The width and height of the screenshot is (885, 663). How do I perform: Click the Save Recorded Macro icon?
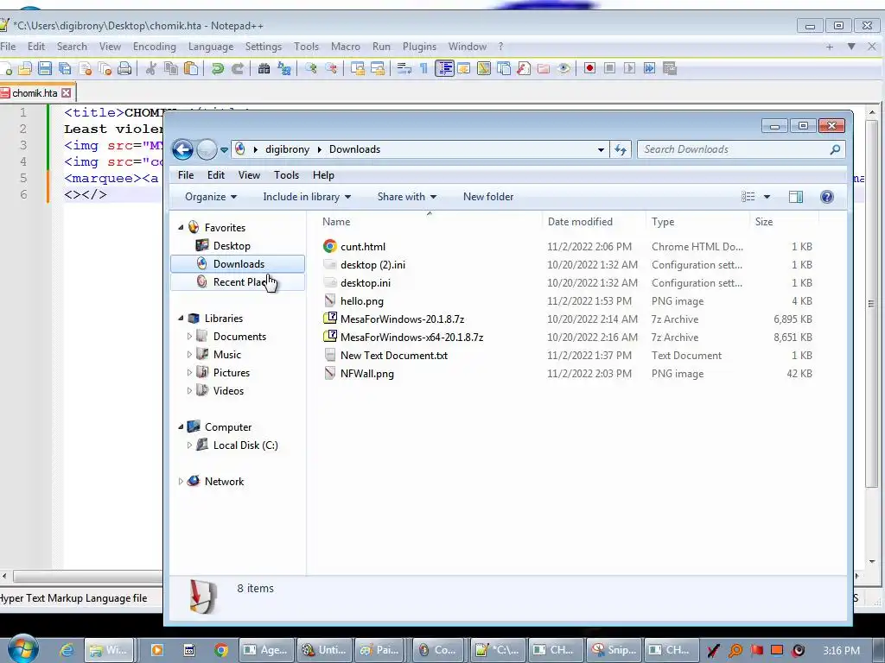tap(670, 68)
